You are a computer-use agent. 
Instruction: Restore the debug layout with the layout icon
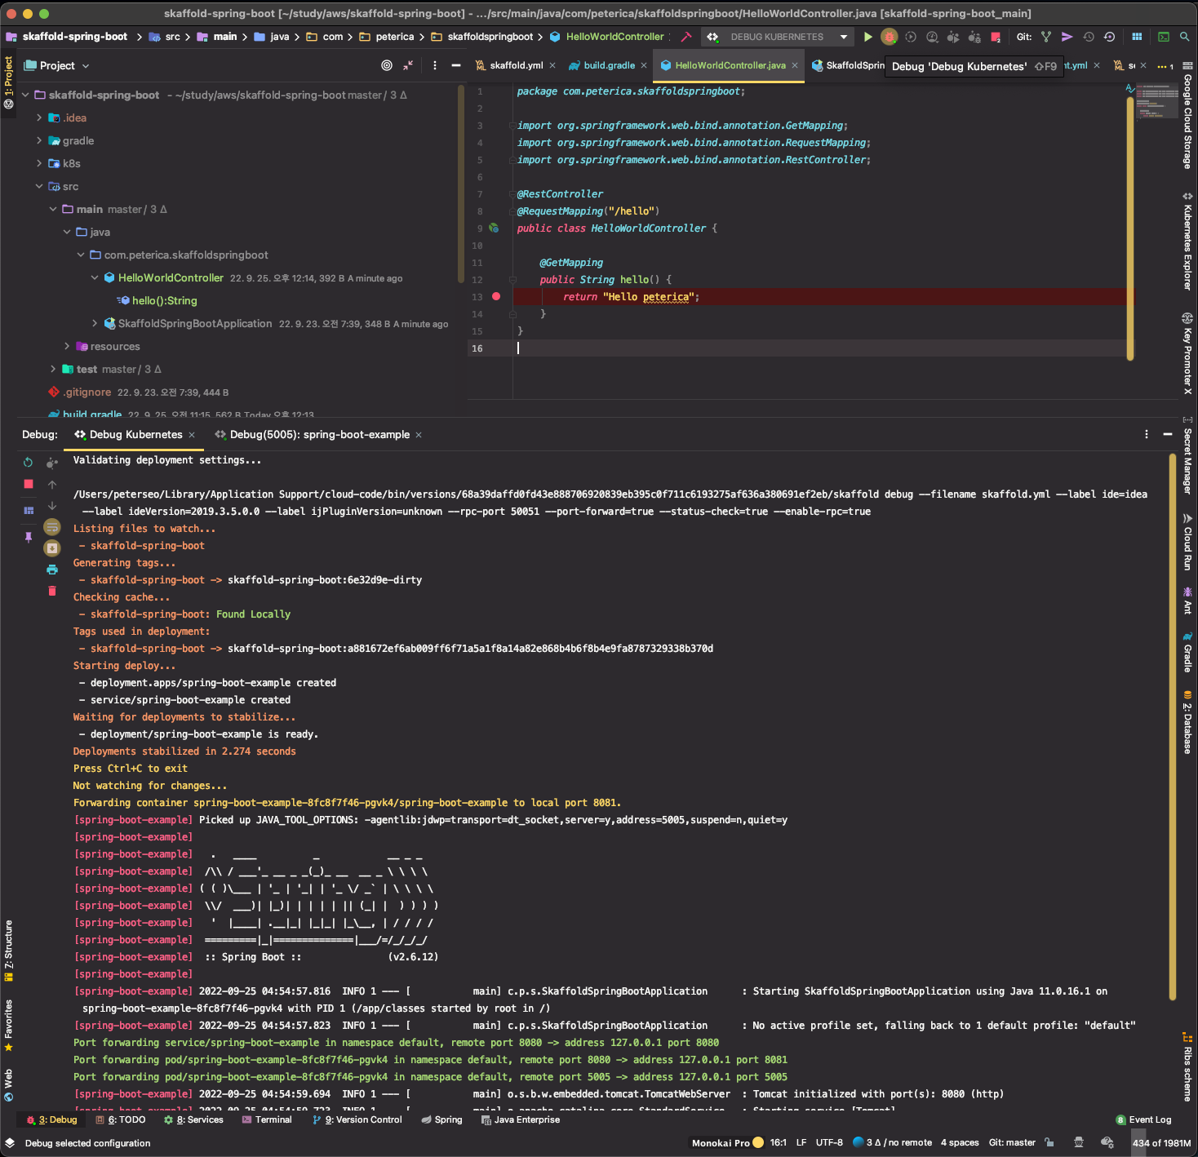[x=29, y=510]
